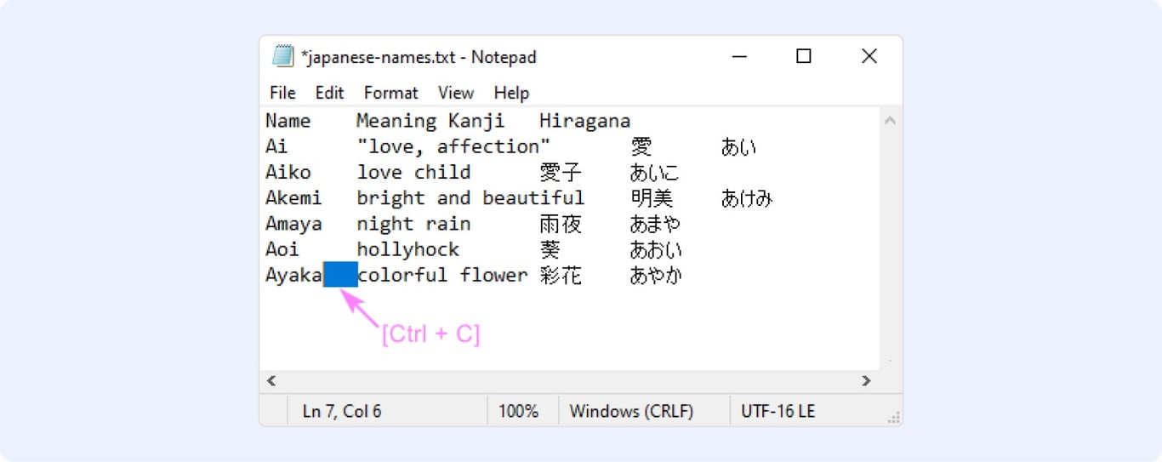Click the hiragana 'あい' on the Ai line

tap(738, 147)
